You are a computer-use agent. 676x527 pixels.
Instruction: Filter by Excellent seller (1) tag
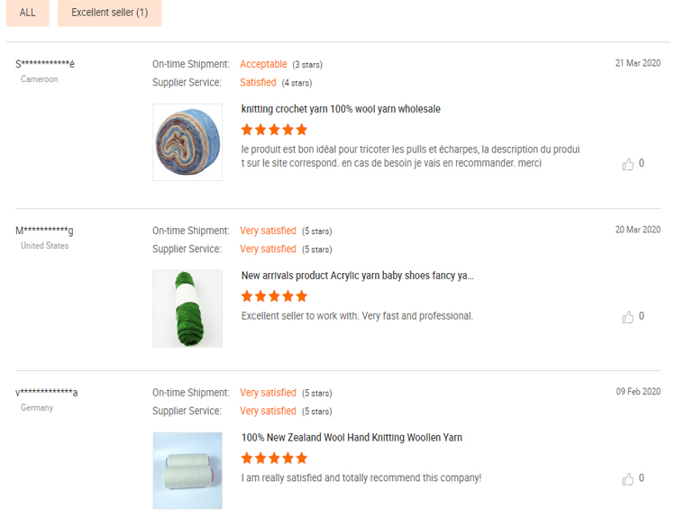[109, 13]
